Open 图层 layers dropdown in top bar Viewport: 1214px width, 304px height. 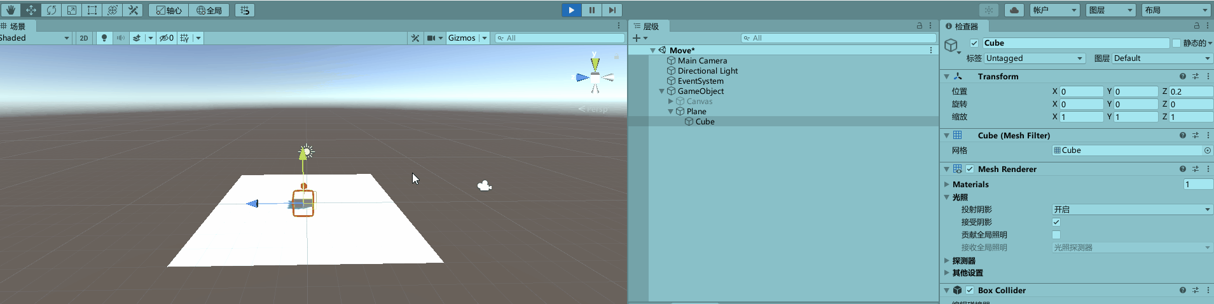pyautogui.click(x=1111, y=10)
